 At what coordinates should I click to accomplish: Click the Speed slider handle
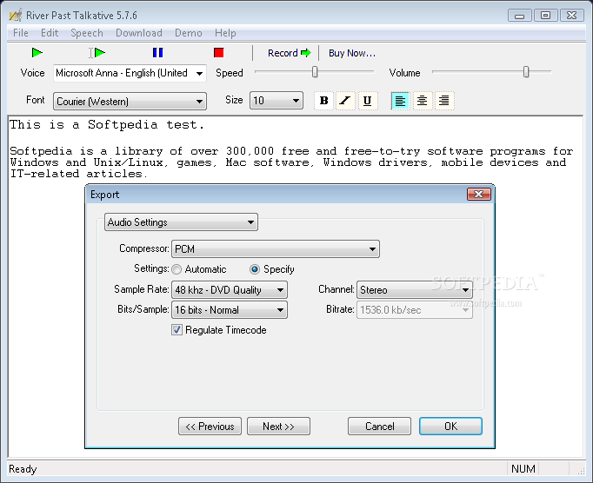315,71
